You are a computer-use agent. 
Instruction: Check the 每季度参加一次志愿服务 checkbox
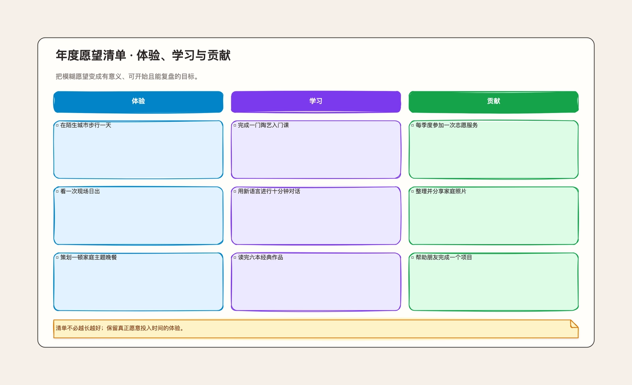tap(412, 125)
